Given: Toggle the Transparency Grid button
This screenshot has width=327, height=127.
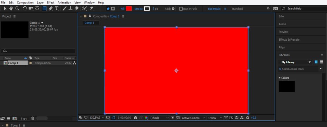Looking at the screenshot, I should tap(178, 118).
